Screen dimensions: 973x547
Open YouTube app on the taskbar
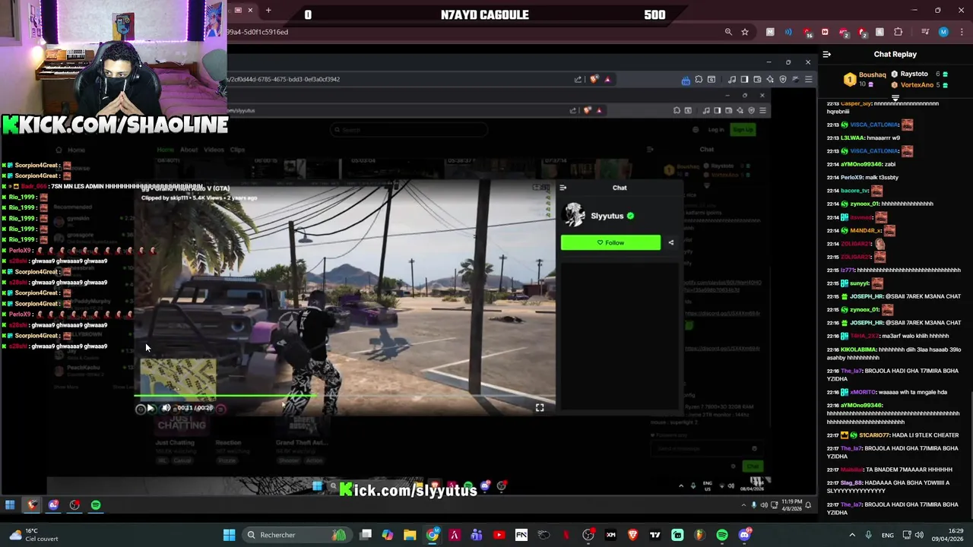(x=499, y=535)
